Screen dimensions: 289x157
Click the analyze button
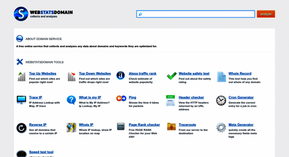point(266,14)
